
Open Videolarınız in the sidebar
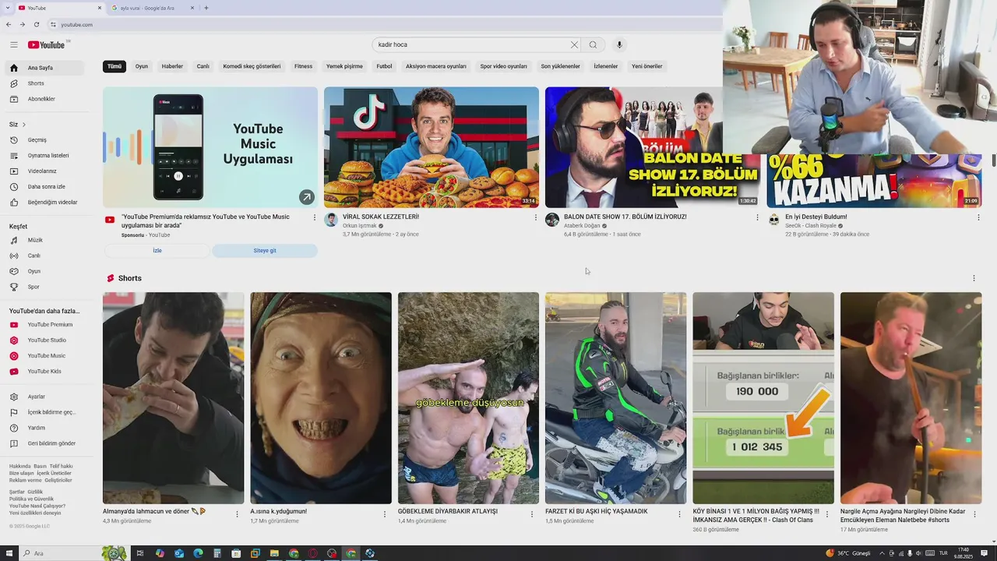[x=44, y=171]
